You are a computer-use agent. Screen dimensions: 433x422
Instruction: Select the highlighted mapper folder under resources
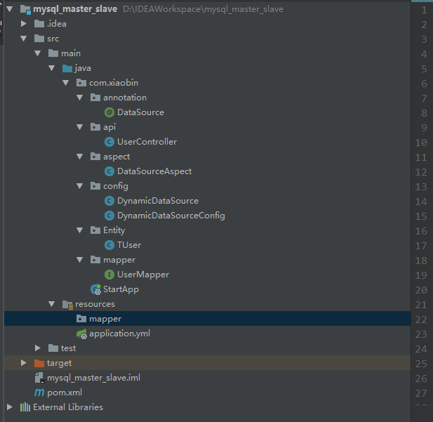(x=208, y=319)
